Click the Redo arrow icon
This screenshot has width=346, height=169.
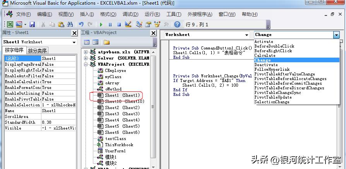pyautogui.click(x=90, y=24)
